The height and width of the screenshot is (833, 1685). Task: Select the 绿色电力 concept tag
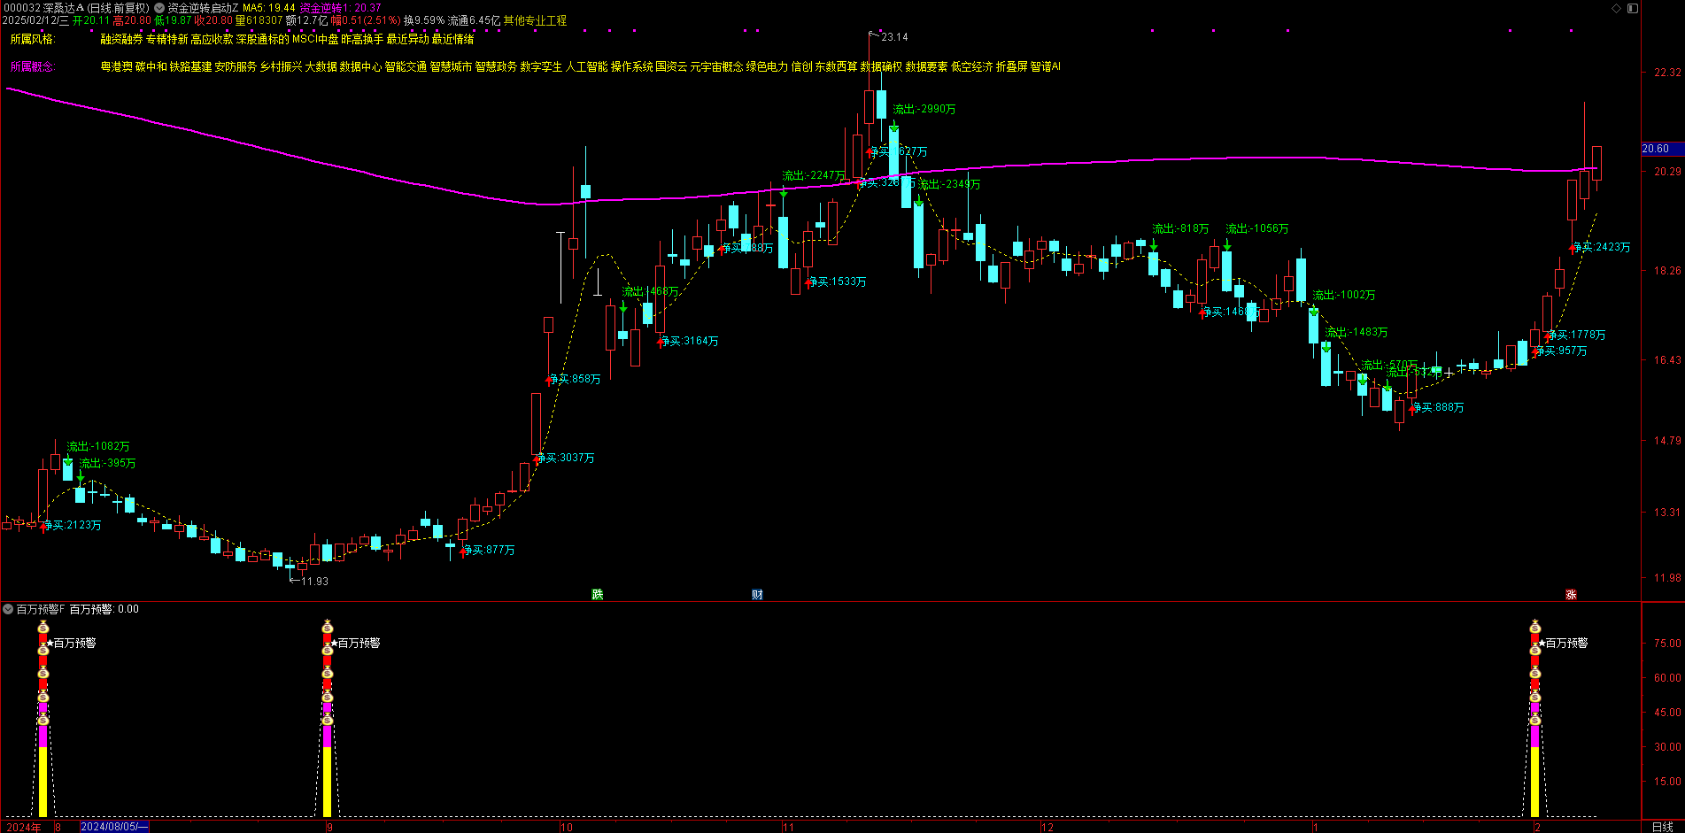coord(767,66)
